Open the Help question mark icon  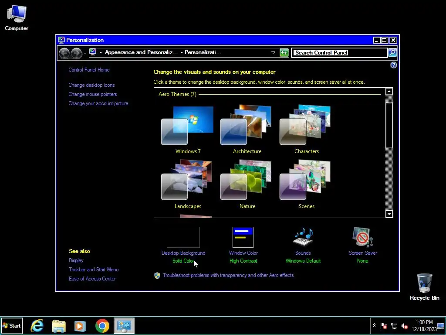click(393, 65)
